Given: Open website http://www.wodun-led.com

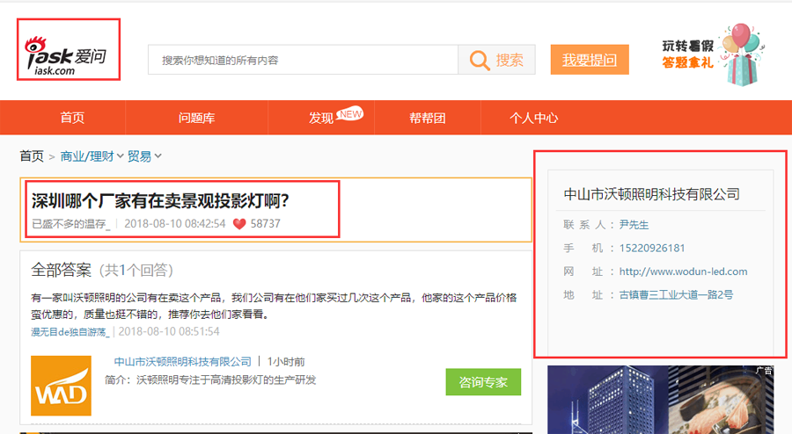Looking at the screenshot, I should click(684, 271).
